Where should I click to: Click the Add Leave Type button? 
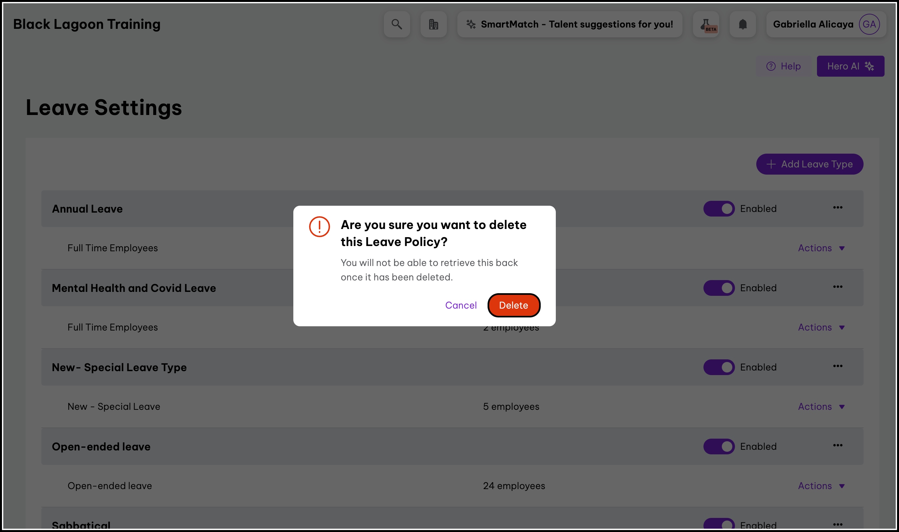(x=810, y=164)
